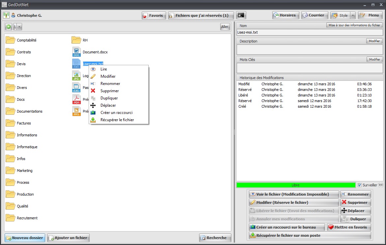Open the Comptabilité folder
This screenshot has height=245, width=386.
(x=21, y=40)
